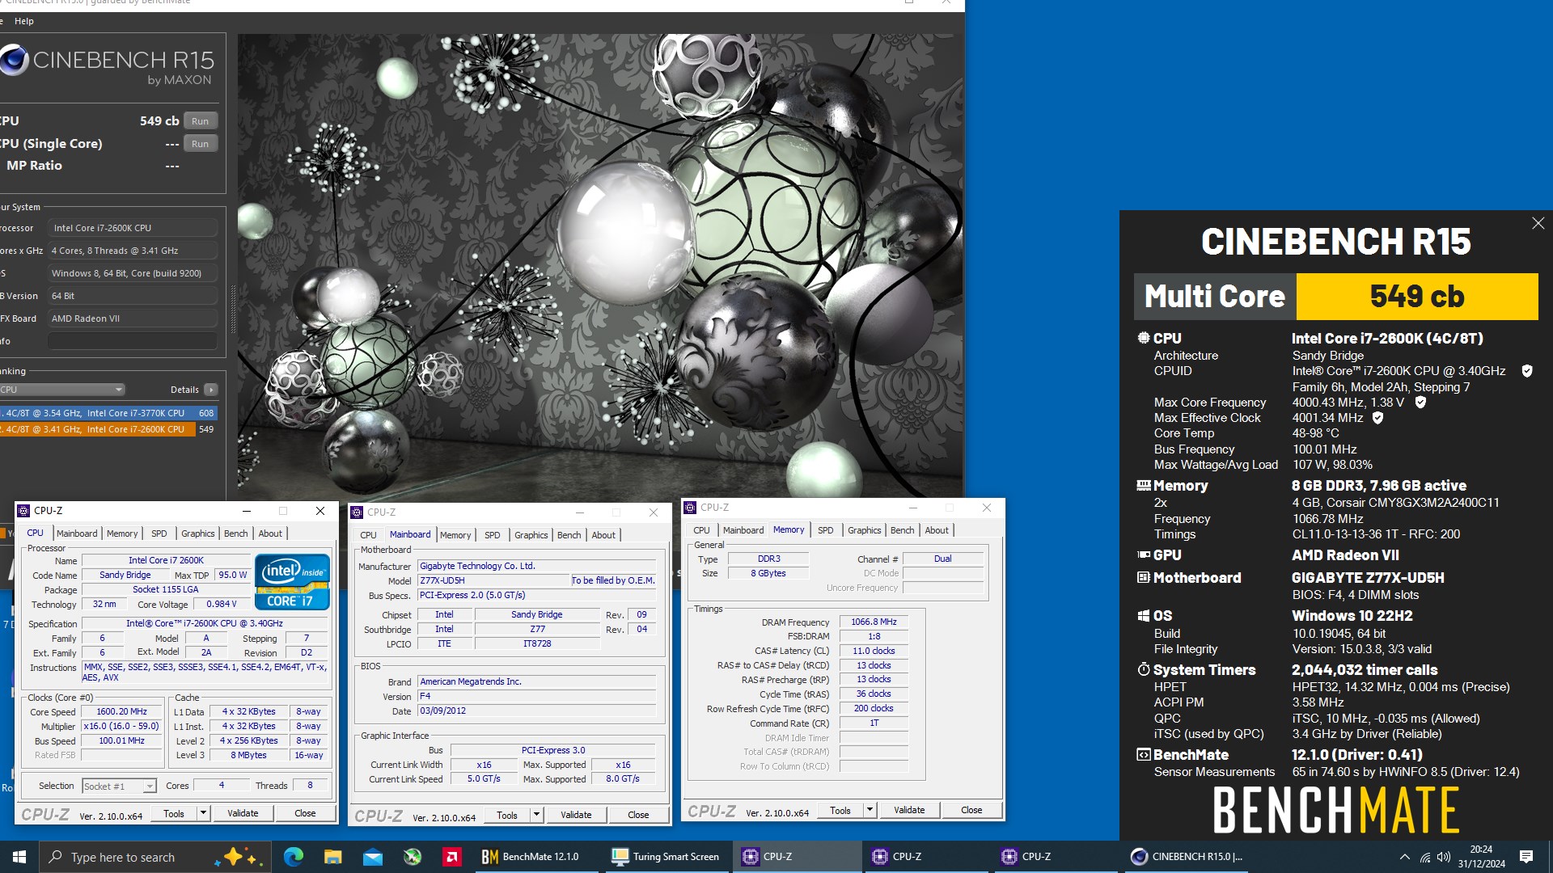This screenshot has height=873, width=1553.
Task: Open the ranking CPU dropdown
Action: click(x=63, y=390)
